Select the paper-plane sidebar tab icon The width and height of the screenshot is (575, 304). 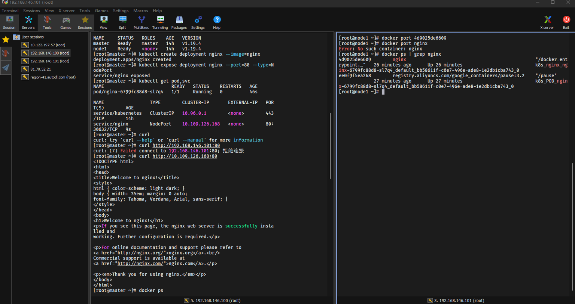pyautogui.click(x=6, y=68)
